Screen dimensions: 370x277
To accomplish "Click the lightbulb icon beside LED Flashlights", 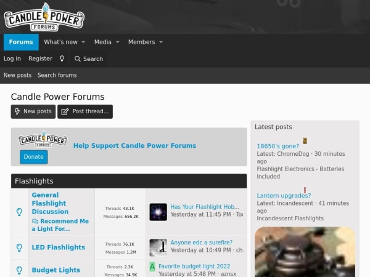I will click(x=19, y=247).
